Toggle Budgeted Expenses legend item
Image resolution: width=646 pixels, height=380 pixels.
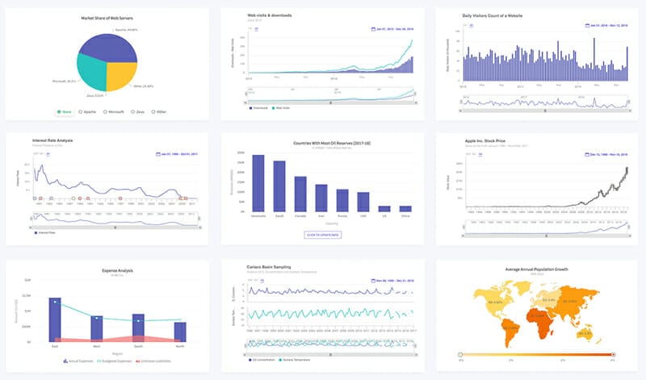pos(115,361)
